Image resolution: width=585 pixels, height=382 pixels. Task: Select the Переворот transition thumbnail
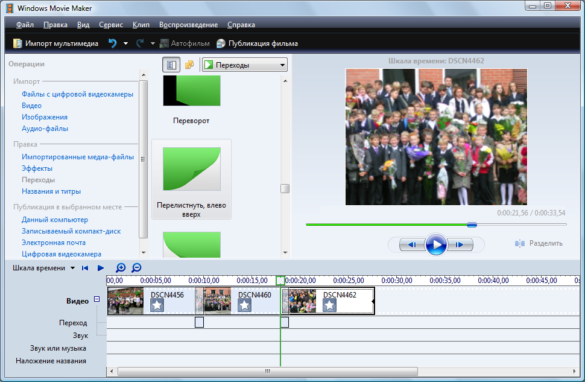[x=192, y=91]
